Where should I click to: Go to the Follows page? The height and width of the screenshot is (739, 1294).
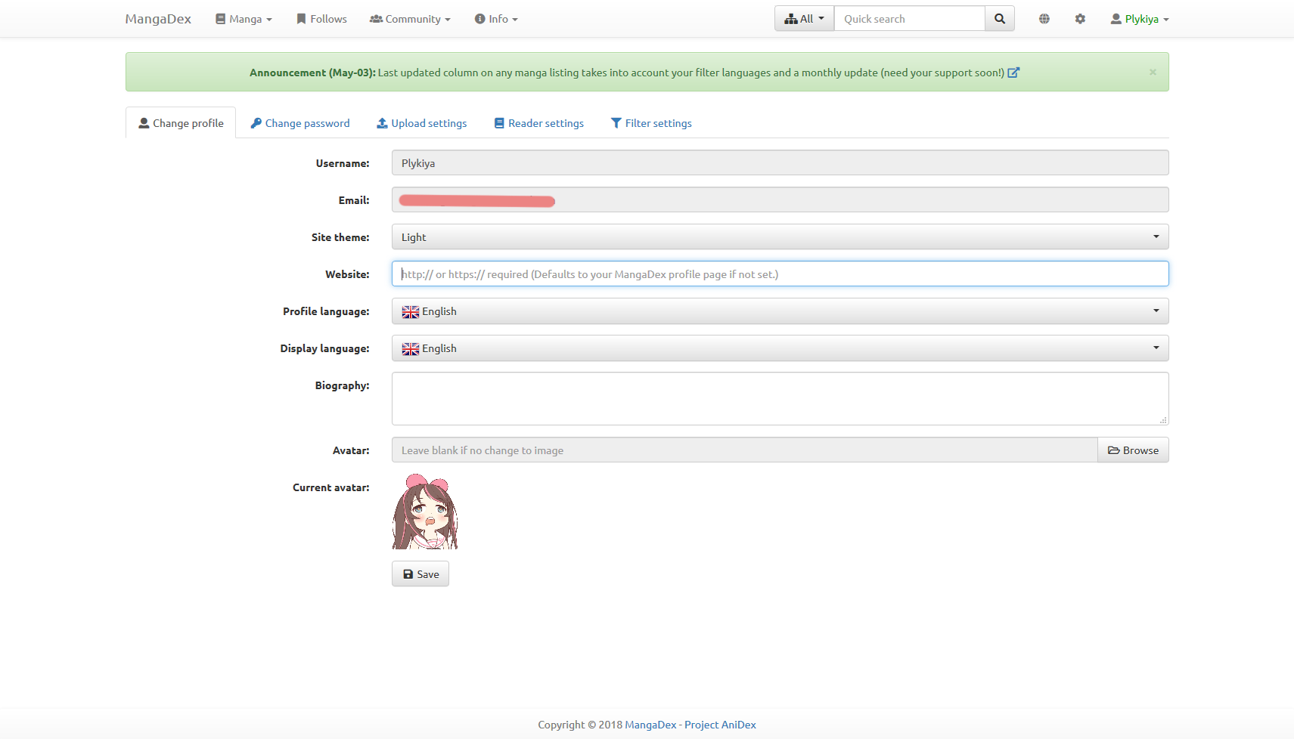click(321, 19)
